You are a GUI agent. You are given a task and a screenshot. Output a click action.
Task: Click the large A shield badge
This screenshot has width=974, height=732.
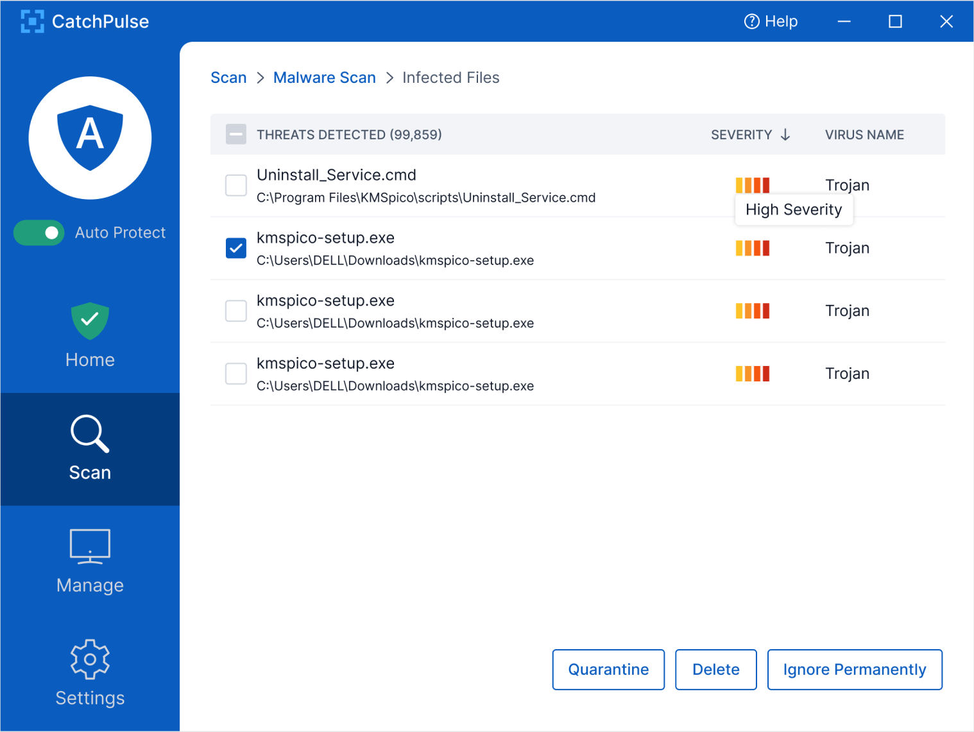click(x=90, y=137)
